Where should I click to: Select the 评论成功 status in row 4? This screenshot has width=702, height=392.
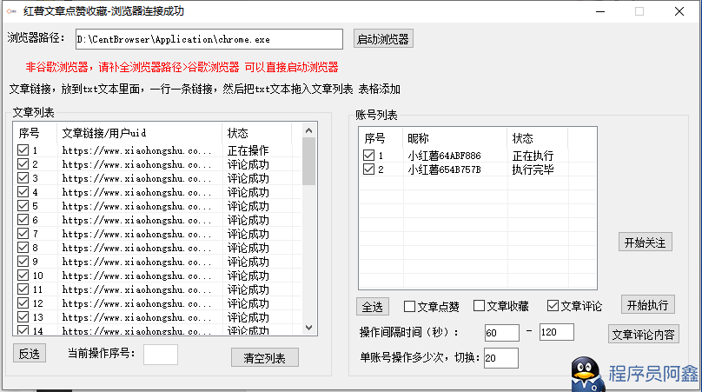point(248,192)
